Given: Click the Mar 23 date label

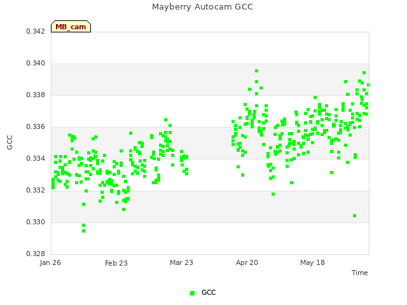Looking at the screenshot, I should click(x=181, y=262).
